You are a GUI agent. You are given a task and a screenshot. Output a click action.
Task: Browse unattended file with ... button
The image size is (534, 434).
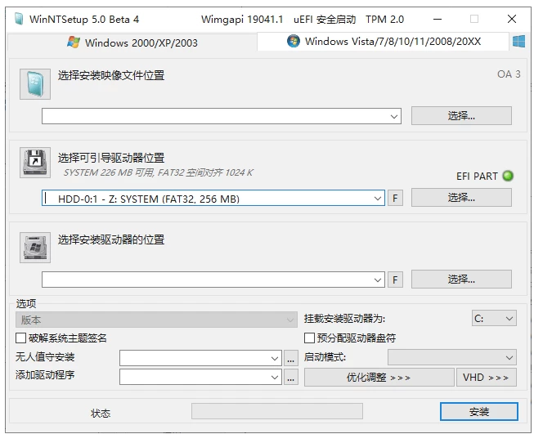pyautogui.click(x=290, y=359)
